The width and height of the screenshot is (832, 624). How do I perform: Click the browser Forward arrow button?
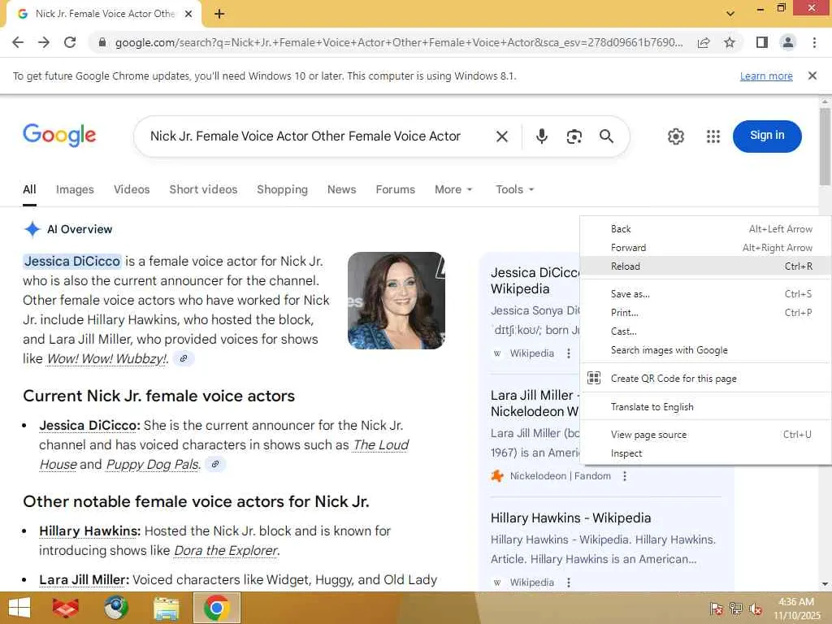coord(44,42)
